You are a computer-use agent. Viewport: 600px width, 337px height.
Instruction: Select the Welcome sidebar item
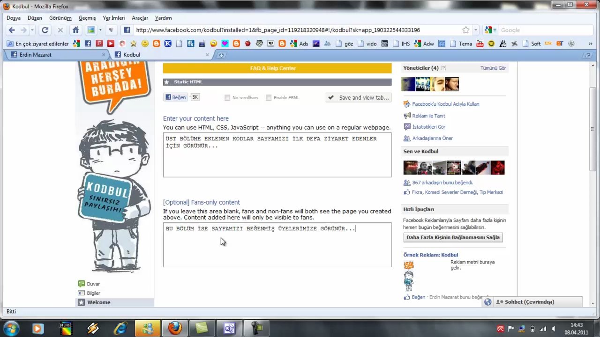114,302
